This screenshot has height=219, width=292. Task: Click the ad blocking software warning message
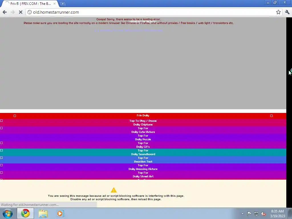[x=116, y=198]
